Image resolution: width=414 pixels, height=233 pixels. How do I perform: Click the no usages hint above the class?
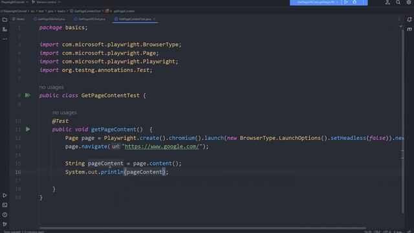pos(52,87)
